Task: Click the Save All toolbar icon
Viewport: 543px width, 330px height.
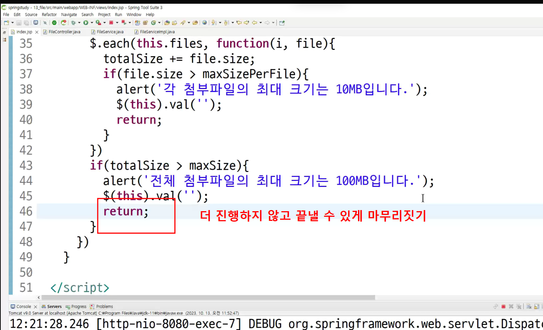Action: pyautogui.click(x=26, y=23)
